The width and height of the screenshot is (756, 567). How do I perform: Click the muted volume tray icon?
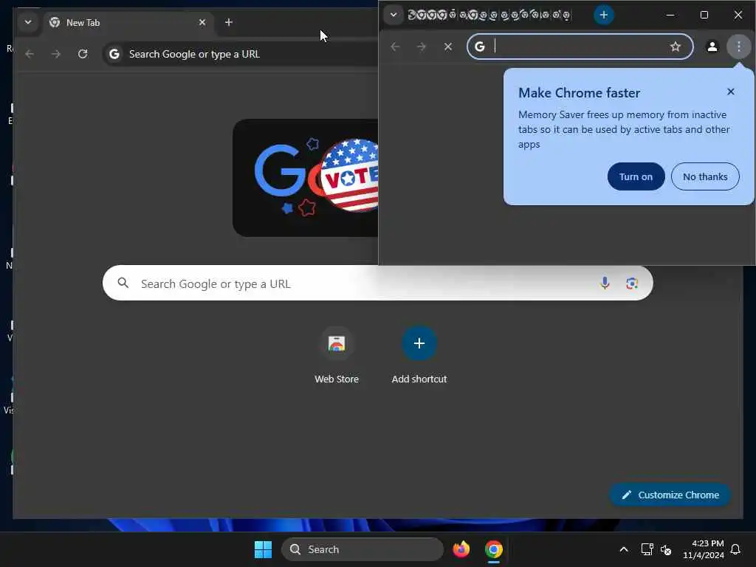[667, 549]
